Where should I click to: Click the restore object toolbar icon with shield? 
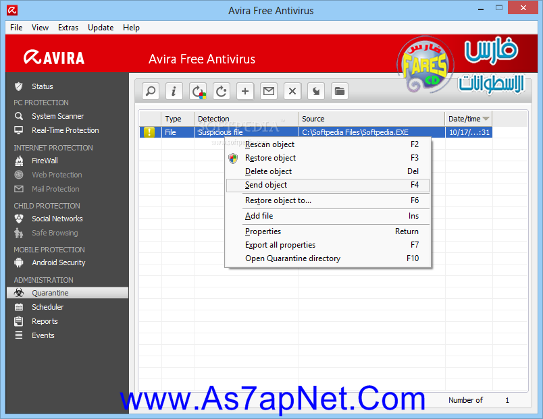click(198, 91)
